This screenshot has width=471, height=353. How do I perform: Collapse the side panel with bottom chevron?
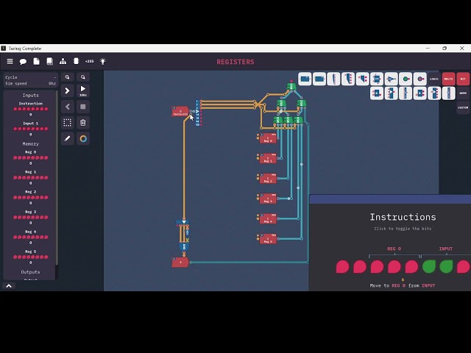coord(9,286)
